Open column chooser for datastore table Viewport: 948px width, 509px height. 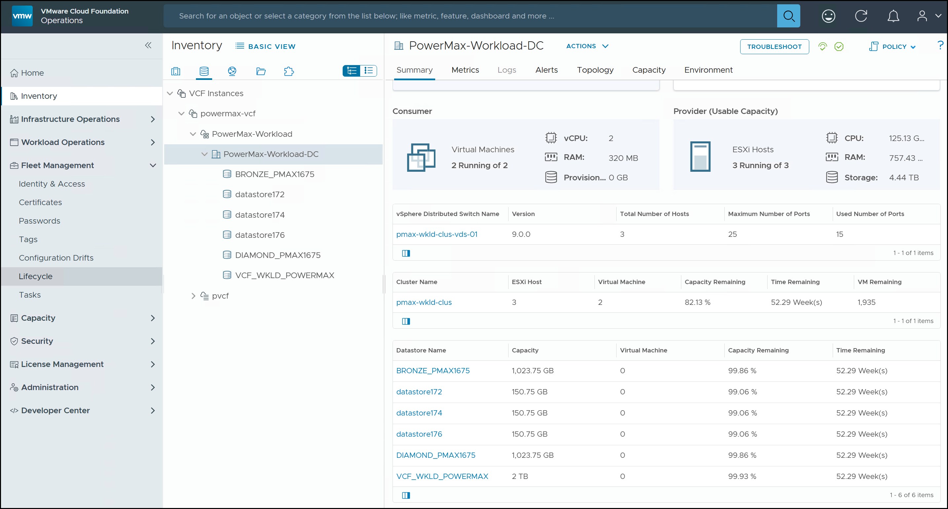coord(406,495)
